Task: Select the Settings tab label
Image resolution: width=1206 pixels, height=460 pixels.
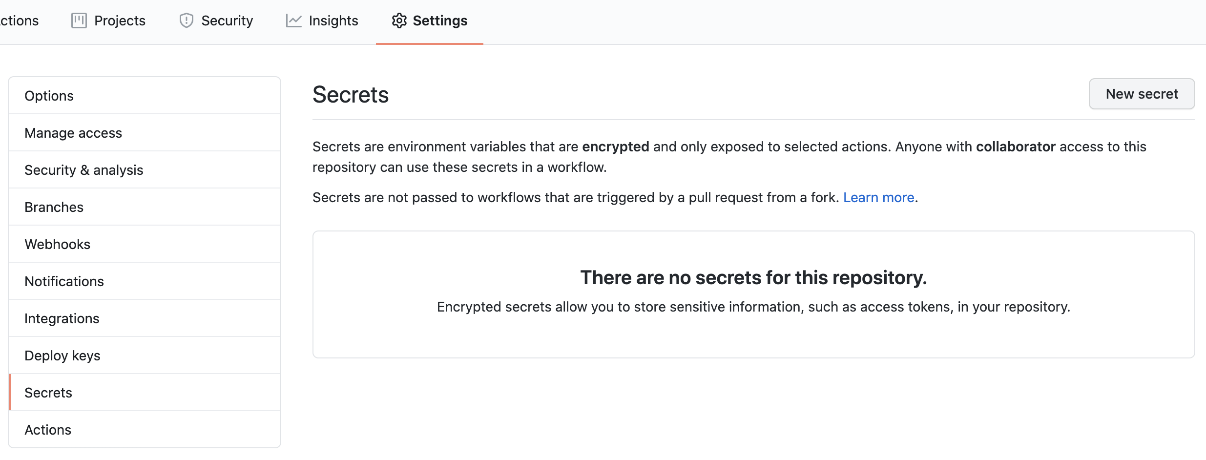Action: (x=440, y=21)
